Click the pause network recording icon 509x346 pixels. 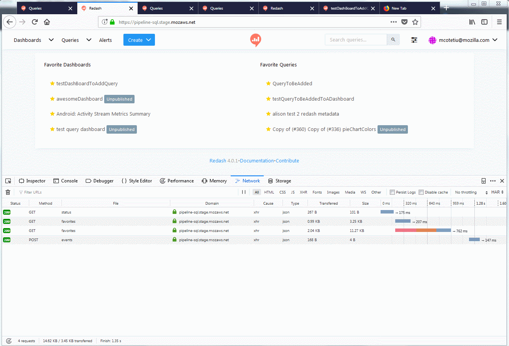coord(244,192)
